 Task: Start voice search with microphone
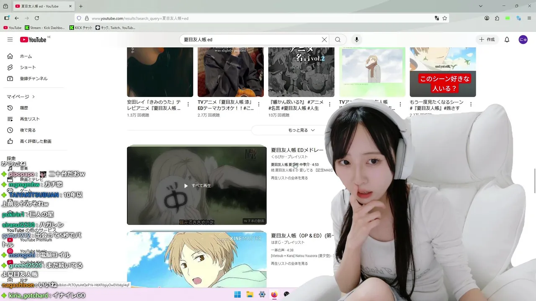coord(357,39)
